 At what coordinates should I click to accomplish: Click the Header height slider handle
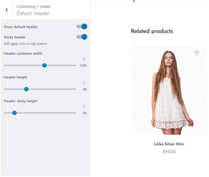pos(26,89)
